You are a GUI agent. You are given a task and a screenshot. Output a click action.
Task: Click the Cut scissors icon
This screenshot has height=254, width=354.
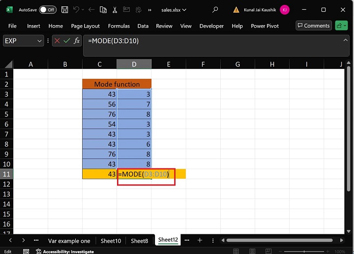coord(115,10)
